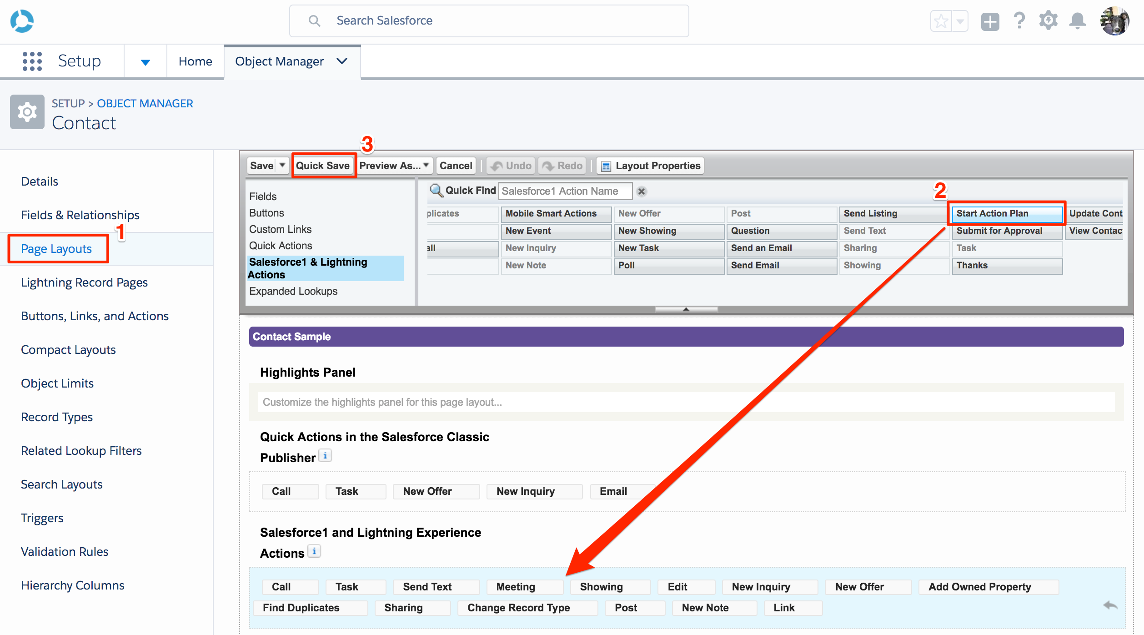The width and height of the screenshot is (1144, 635).
Task: Open Triggers in the sidebar
Action: pos(42,518)
